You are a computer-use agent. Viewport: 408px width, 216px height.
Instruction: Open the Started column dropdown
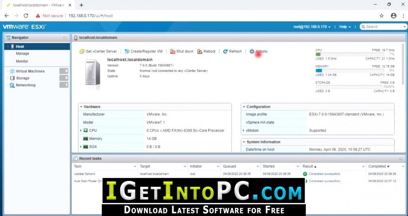click(x=298, y=167)
